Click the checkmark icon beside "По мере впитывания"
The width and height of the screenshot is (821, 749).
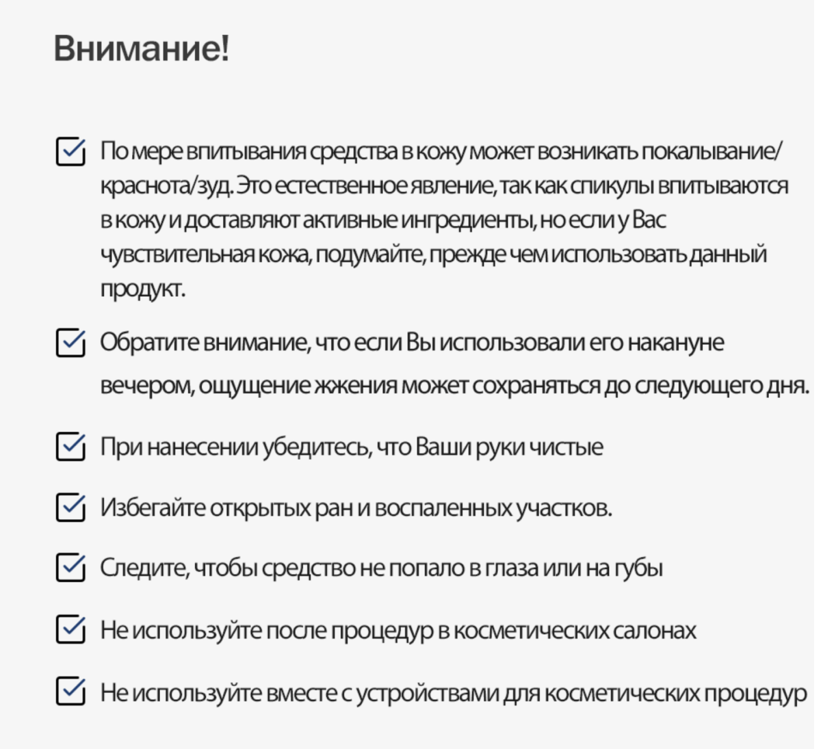click(70, 152)
